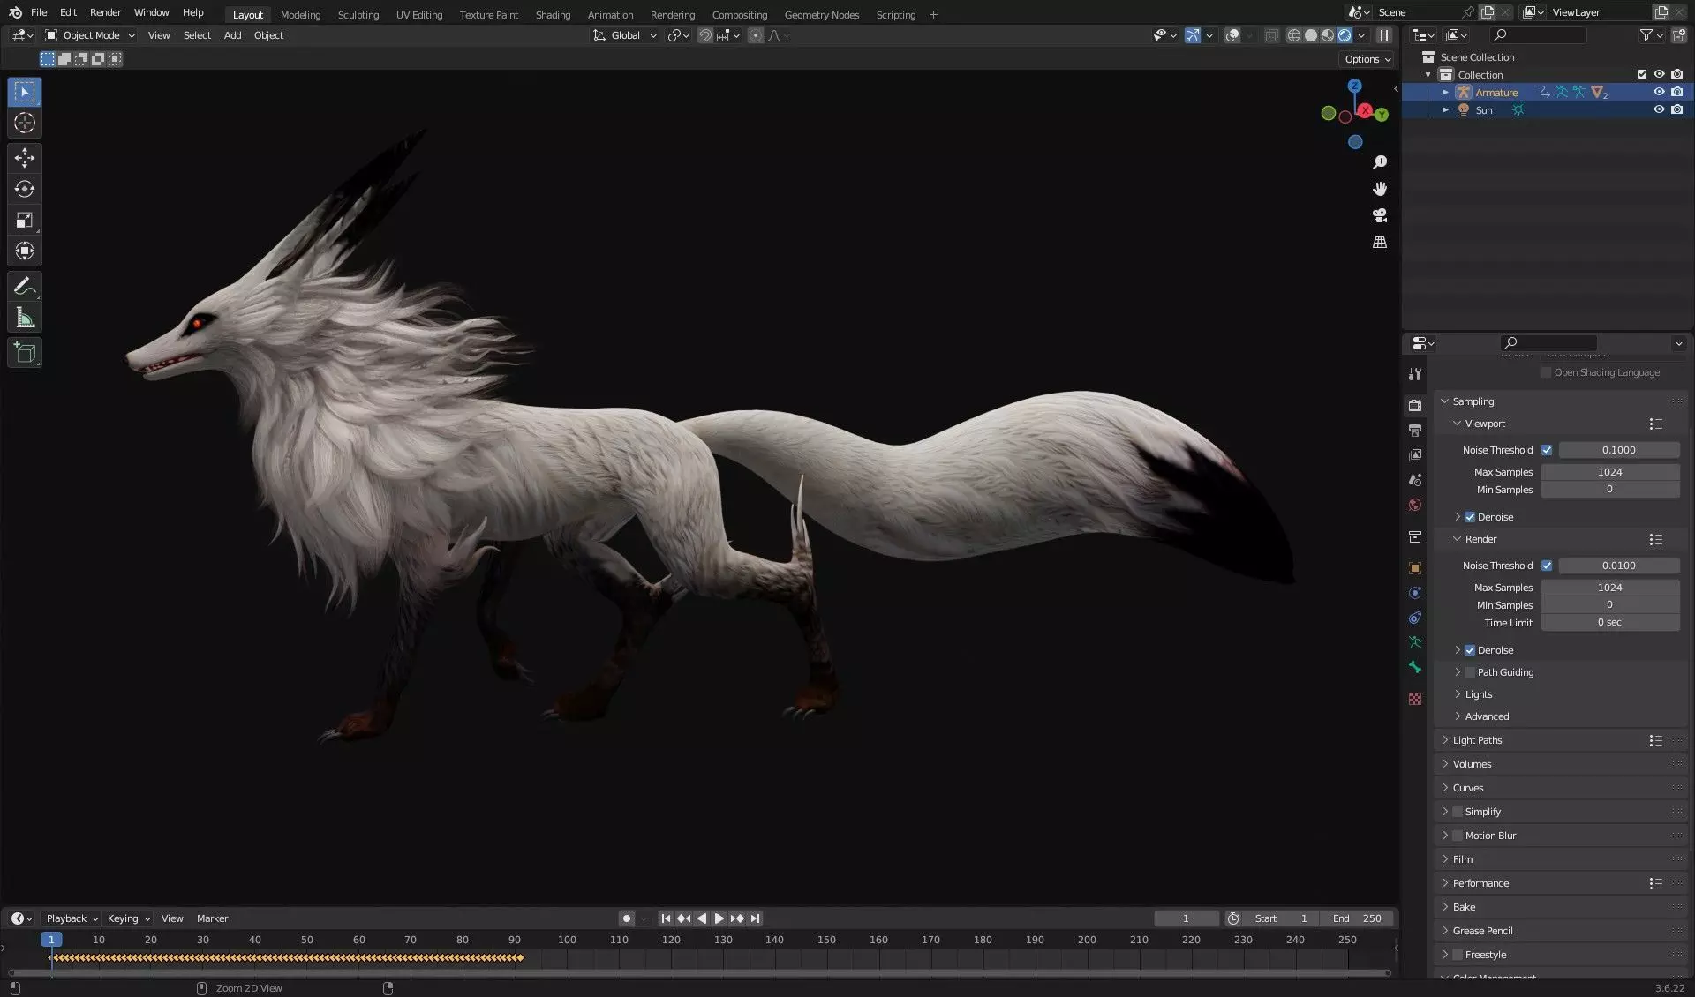Open the Tool properties tab
This screenshot has width=1695, height=997.
pyautogui.click(x=1415, y=374)
